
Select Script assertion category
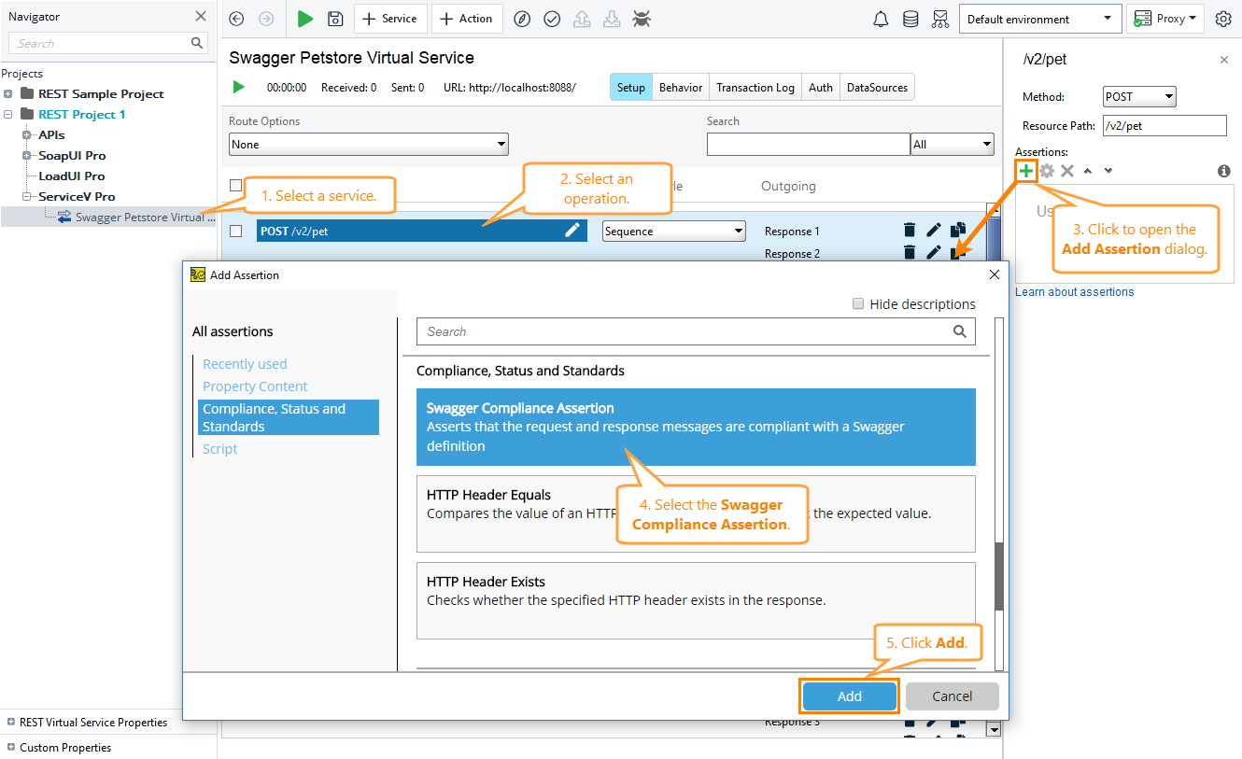pyautogui.click(x=220, y=449)
